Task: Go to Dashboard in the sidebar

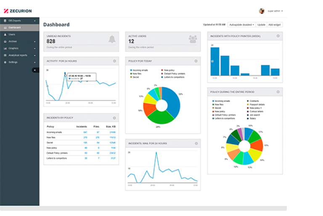Action: [20, 28]
